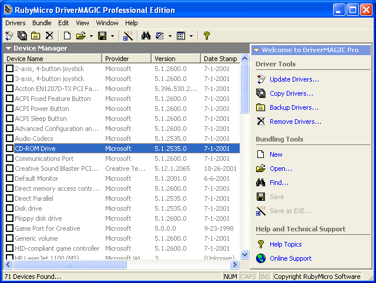This screenshot has height=283, width=376.
Task: Collapse the Welcome to DriverMAGIC Pro triangle
Action: (256, 50)
